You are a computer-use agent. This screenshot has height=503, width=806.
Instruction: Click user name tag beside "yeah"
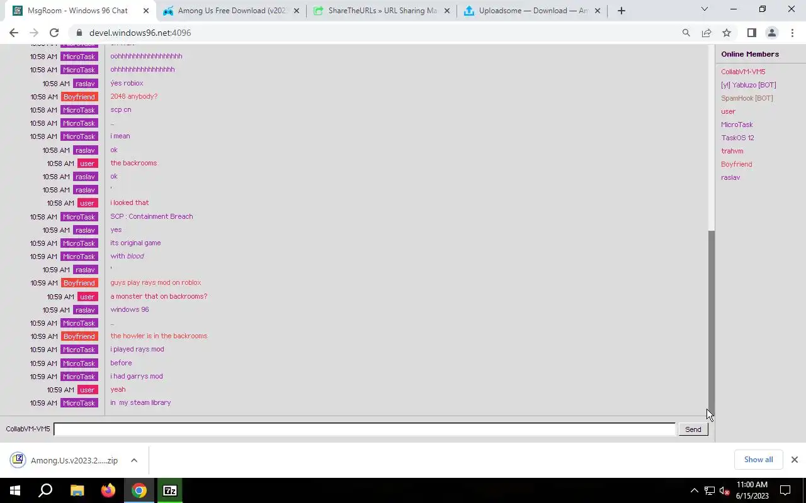87,390
